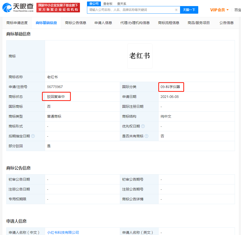Select the 查公司 search tab
The width and height of the screenshot is (241, 235).
point(94,4)
